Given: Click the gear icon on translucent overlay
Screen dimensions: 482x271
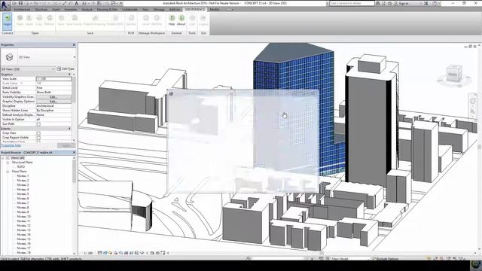Looking at the screenshot, I should click(x=171, y=93).
